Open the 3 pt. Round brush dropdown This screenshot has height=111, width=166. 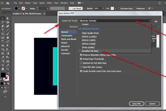pyautogui.click(x=84, y=8)
